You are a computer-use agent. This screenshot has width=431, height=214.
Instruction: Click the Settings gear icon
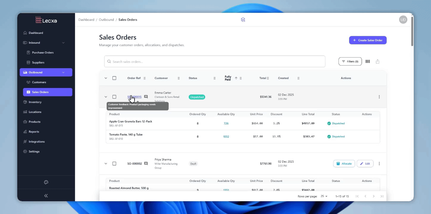click(x=25, y=151)
